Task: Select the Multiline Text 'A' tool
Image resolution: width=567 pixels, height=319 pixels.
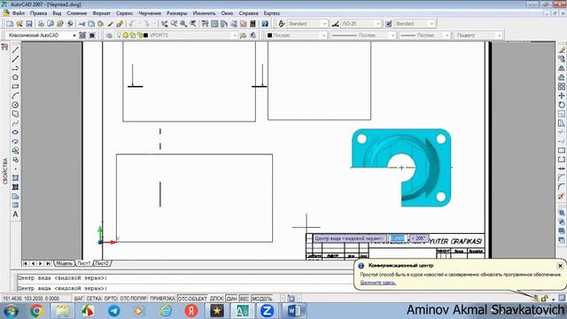Action: tap(15, 214)
